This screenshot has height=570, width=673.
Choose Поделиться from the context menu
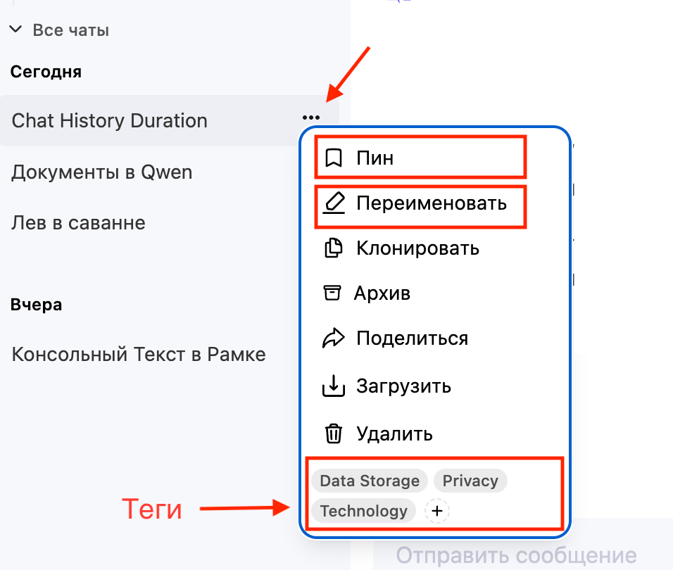tap(412, 338)
